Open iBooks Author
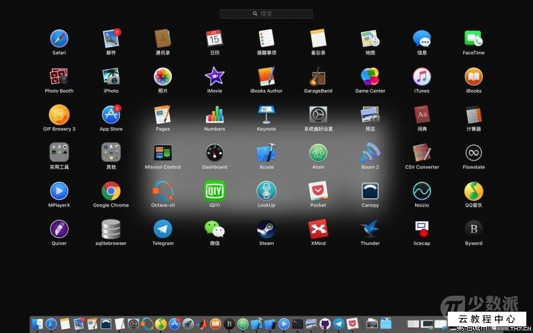Viewport: 533px width, 333px height. coord(266,77)
